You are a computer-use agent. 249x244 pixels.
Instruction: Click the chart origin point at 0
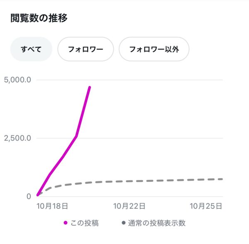(37, 195)
